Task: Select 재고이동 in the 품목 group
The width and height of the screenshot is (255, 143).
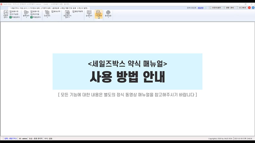Action: click(x=36, y=14)
